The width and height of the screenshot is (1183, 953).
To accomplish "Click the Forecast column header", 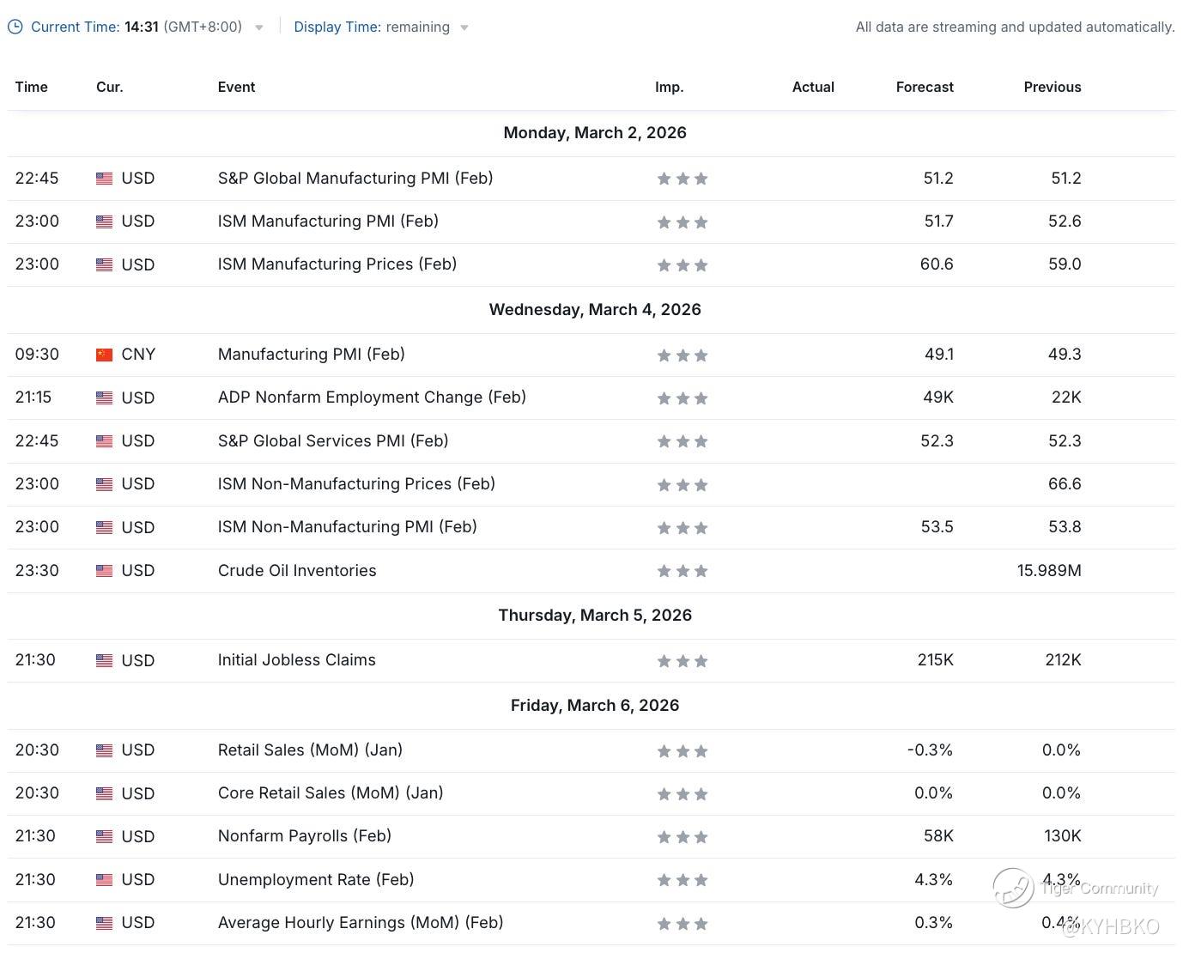I will (924, 87).
